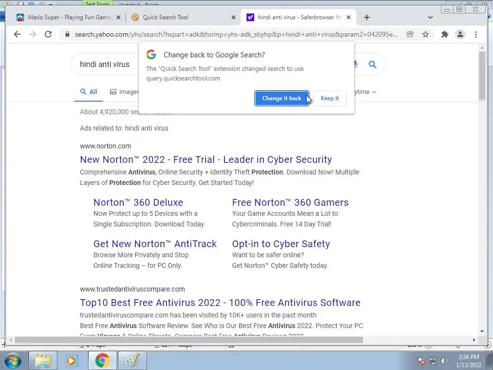Image resolution: width=493 pixels, height=370 pixels.
Task: Click the Keep it button
Action: 329,98
